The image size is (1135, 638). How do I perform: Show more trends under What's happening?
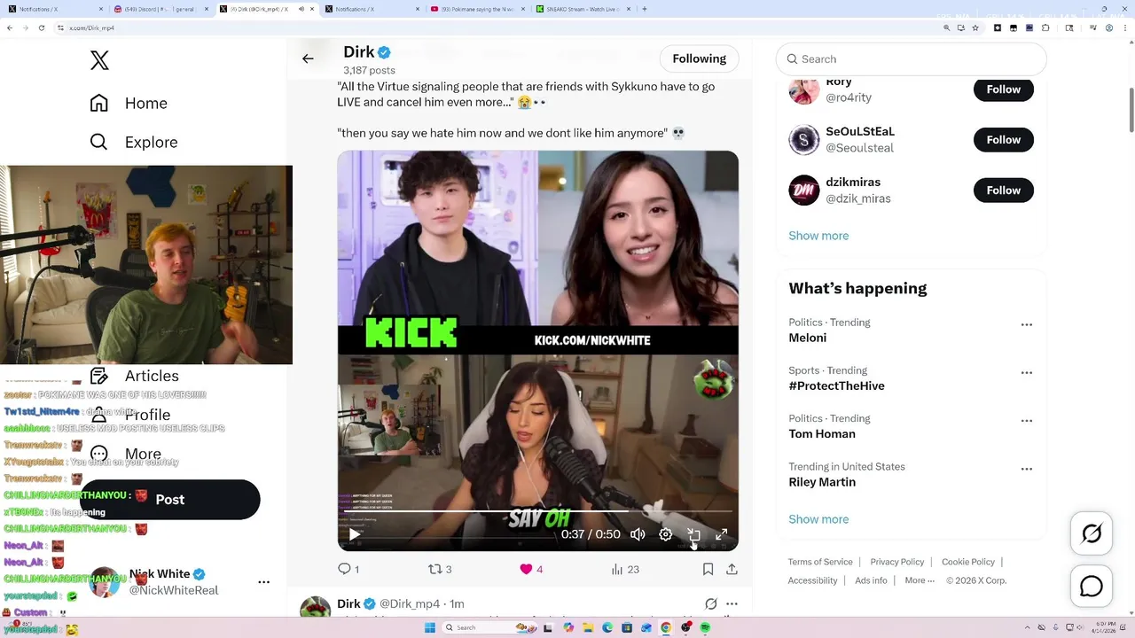click(818, 519)
